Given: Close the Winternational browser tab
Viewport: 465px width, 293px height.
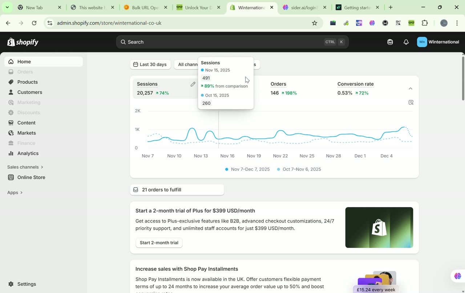Looking at the screenshot, I should (x=272, y=8).
